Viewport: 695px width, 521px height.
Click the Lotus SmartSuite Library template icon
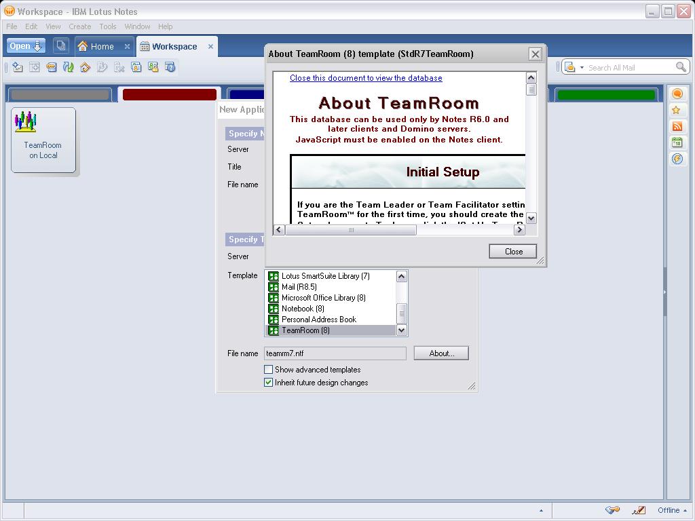coord(274,276)
